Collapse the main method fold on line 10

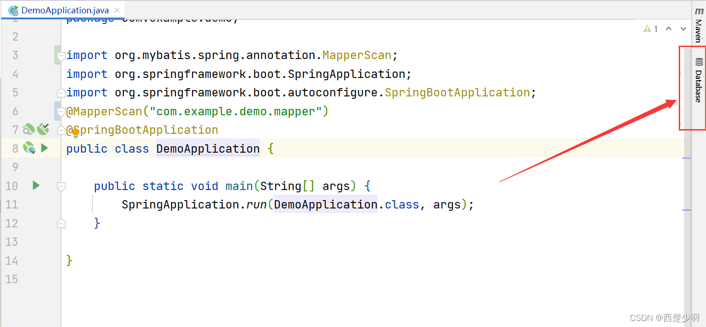tap(61, 187)
